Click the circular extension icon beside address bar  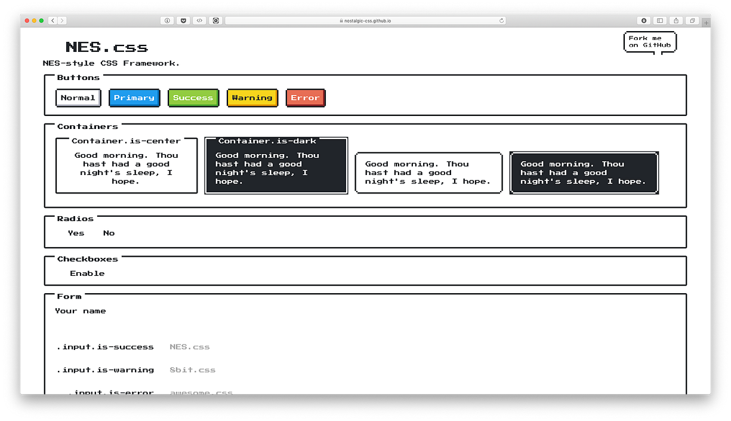[215, 20]
